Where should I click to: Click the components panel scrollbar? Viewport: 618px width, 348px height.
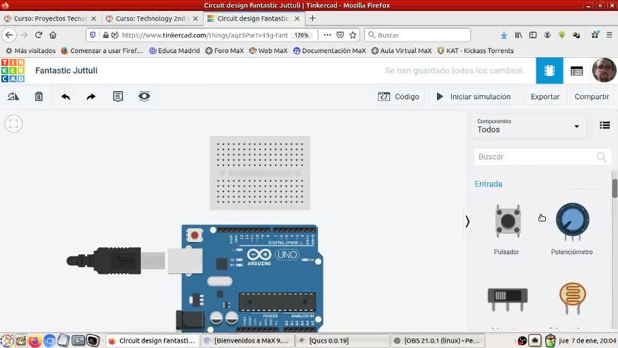[x=615, y=188]
